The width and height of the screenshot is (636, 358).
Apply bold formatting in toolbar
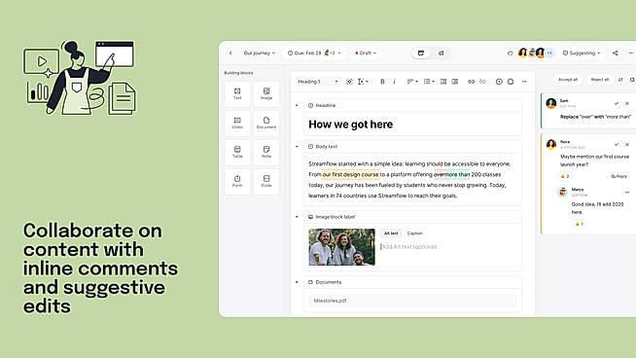point(382,82)
